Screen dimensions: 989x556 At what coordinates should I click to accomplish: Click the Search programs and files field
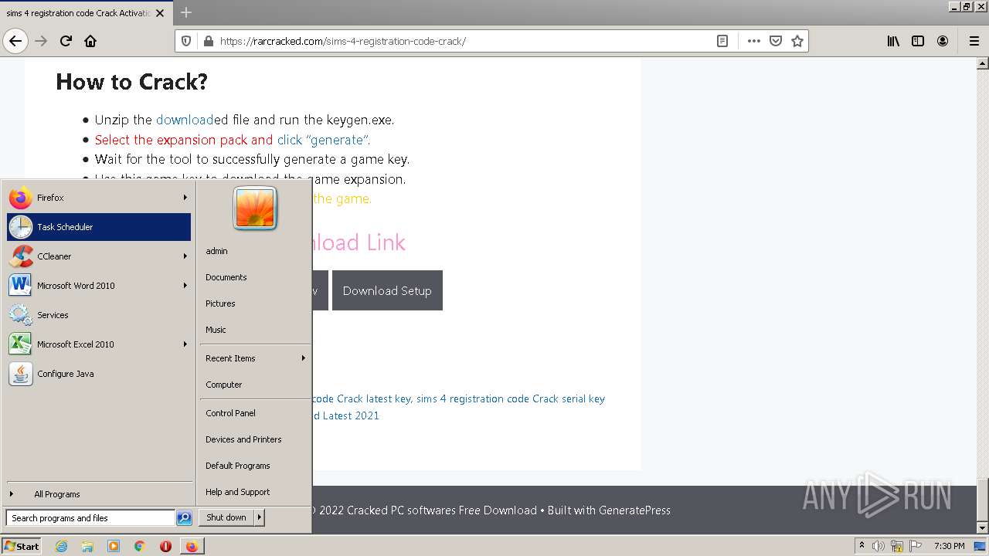(90, 518)
